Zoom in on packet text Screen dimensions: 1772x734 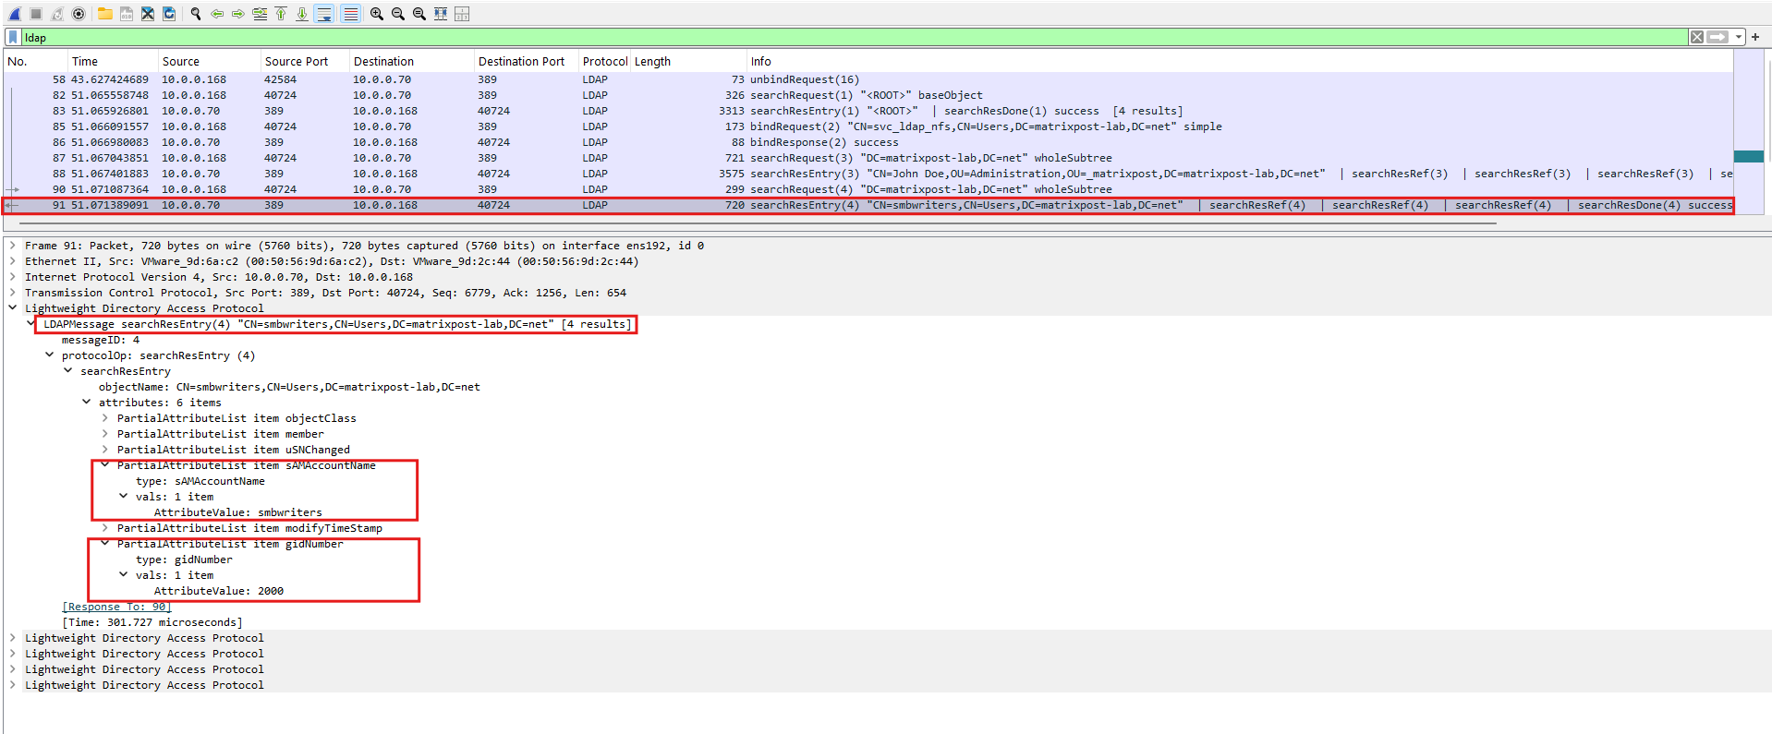tap(377, 14)
